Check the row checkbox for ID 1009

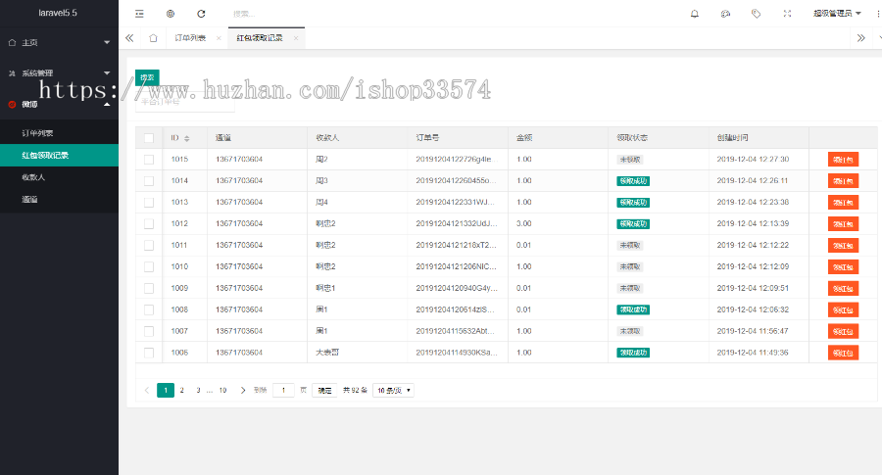coord(149,288)
